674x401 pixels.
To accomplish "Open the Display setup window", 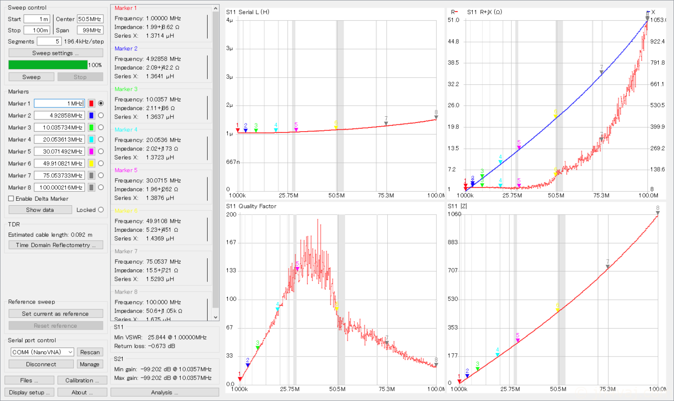I will pos(29,392).
